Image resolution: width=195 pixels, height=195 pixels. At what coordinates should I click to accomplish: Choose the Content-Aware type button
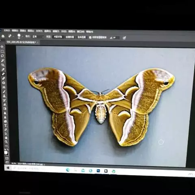tap(58, 37)
